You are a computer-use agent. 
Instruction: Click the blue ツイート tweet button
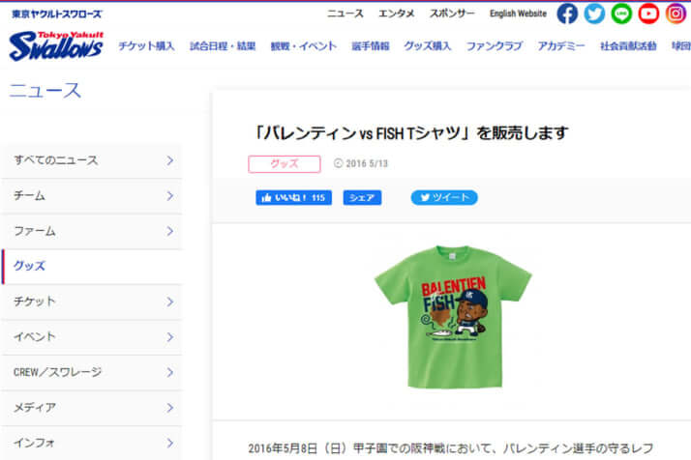click(x=444, y=198)
